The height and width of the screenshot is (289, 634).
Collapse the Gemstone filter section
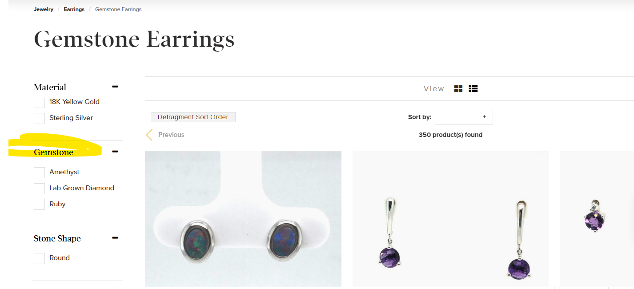(x=115, y=152)
